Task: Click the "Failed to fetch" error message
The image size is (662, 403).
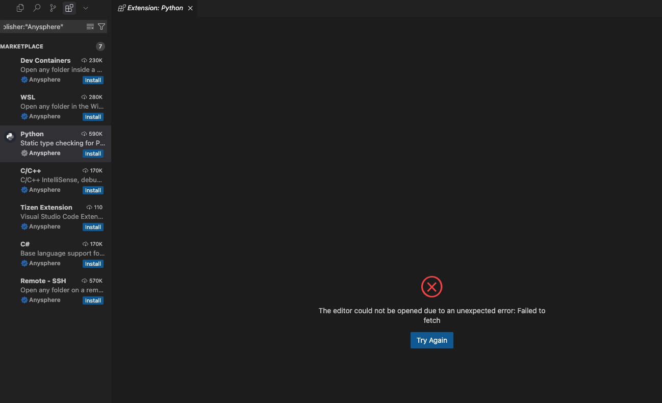Action: pyautogui.click(x=432, y=315)
